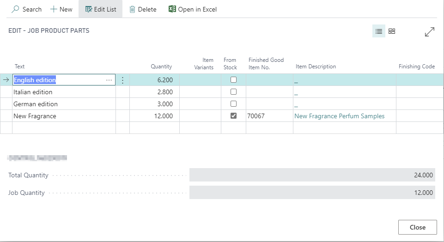
Task: Check From Stock for German edition
Action: pos(233,103)
